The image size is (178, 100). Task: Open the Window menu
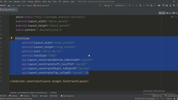pos(66,2)
